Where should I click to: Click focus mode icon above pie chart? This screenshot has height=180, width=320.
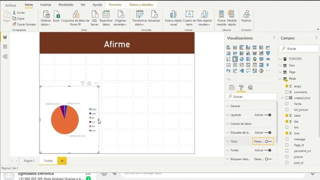[x=89, y=83]
